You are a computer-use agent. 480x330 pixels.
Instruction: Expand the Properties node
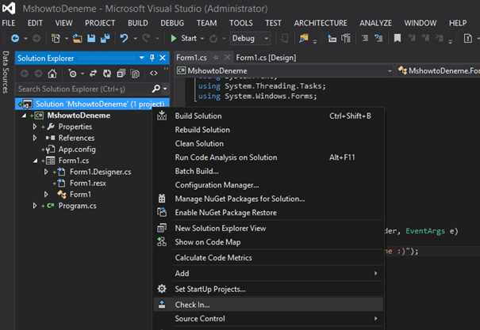click(x=35, y=127)
